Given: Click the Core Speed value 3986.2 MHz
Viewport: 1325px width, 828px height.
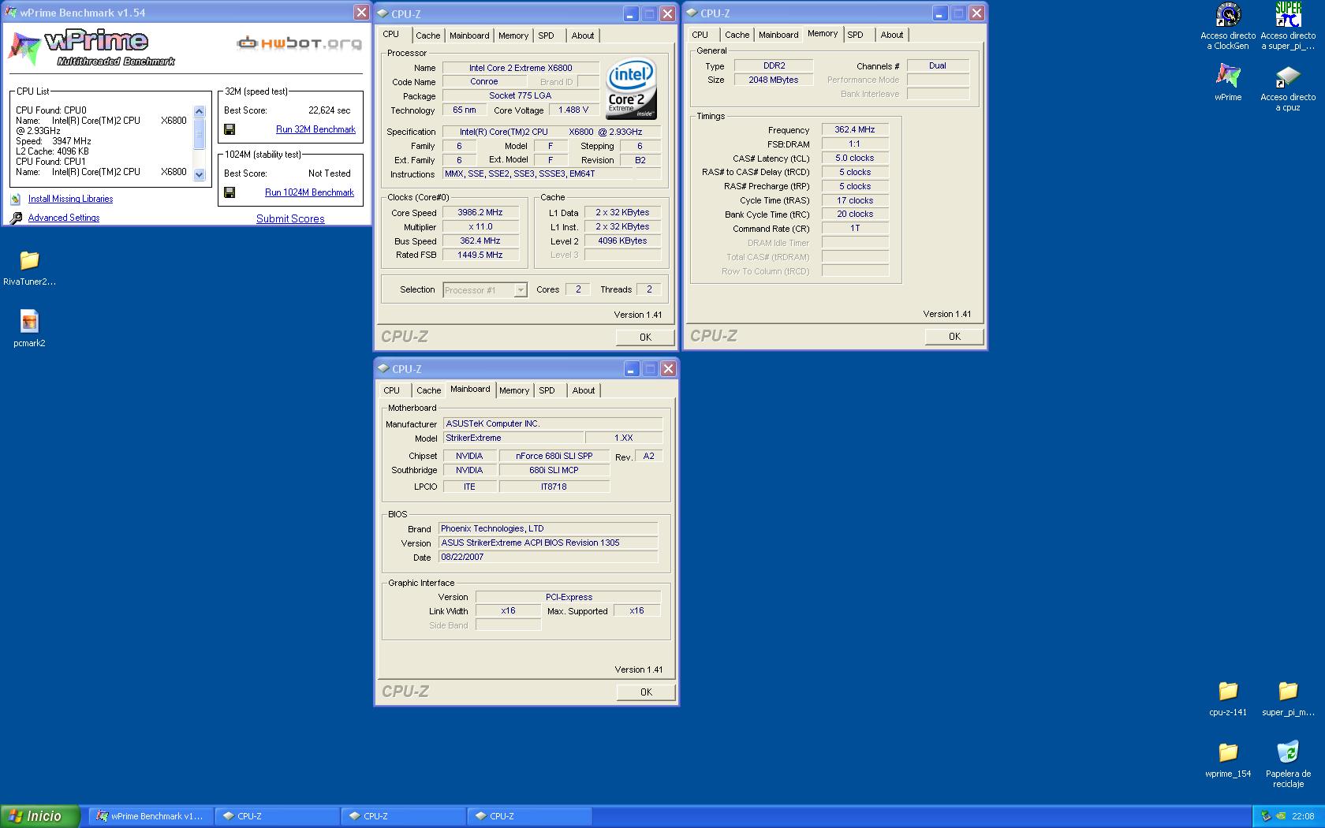Looking at the screenshot, I should [481, 213].
